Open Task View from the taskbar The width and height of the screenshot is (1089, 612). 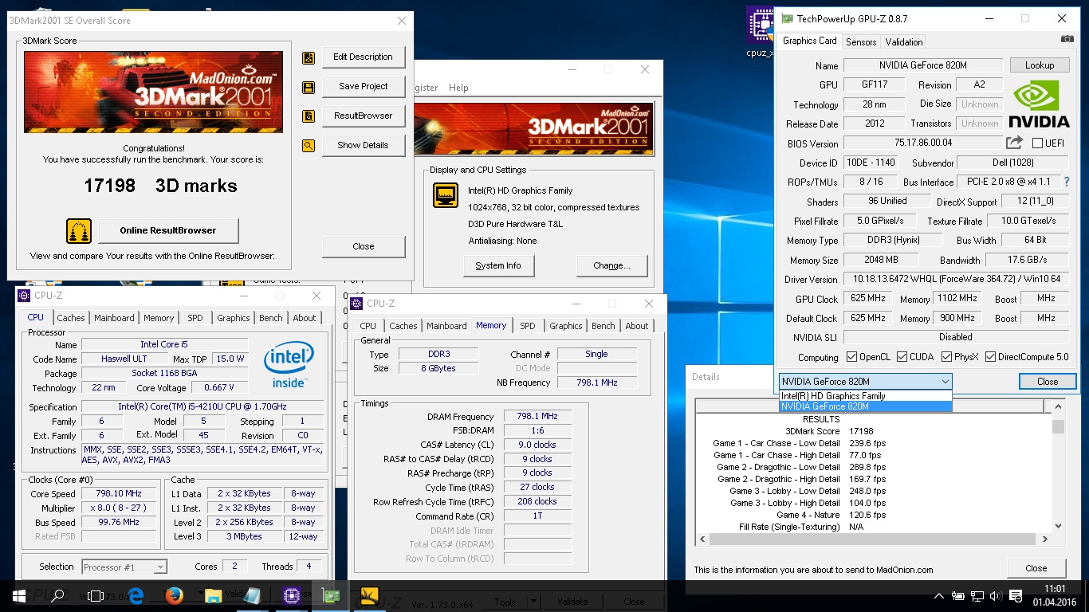pyautogui.click(x=96, y=596)
